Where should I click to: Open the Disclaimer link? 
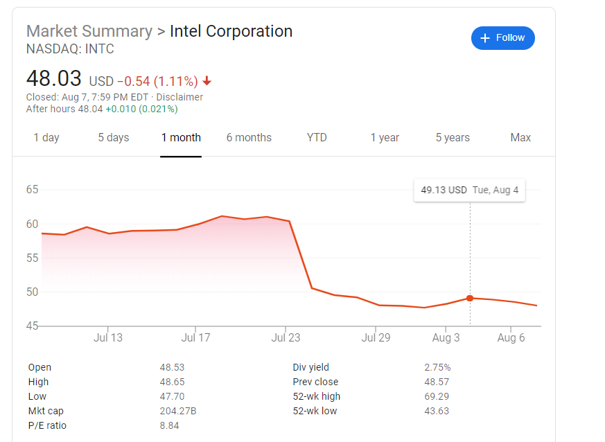click(179, 97)
